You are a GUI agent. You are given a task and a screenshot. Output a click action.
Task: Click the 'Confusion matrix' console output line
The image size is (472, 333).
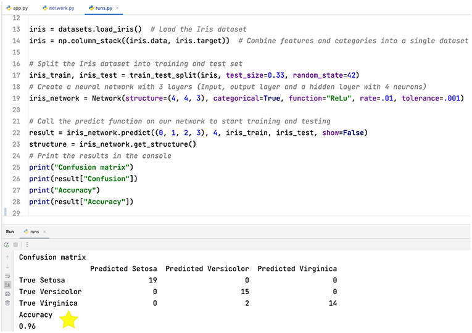pos(52,257)
